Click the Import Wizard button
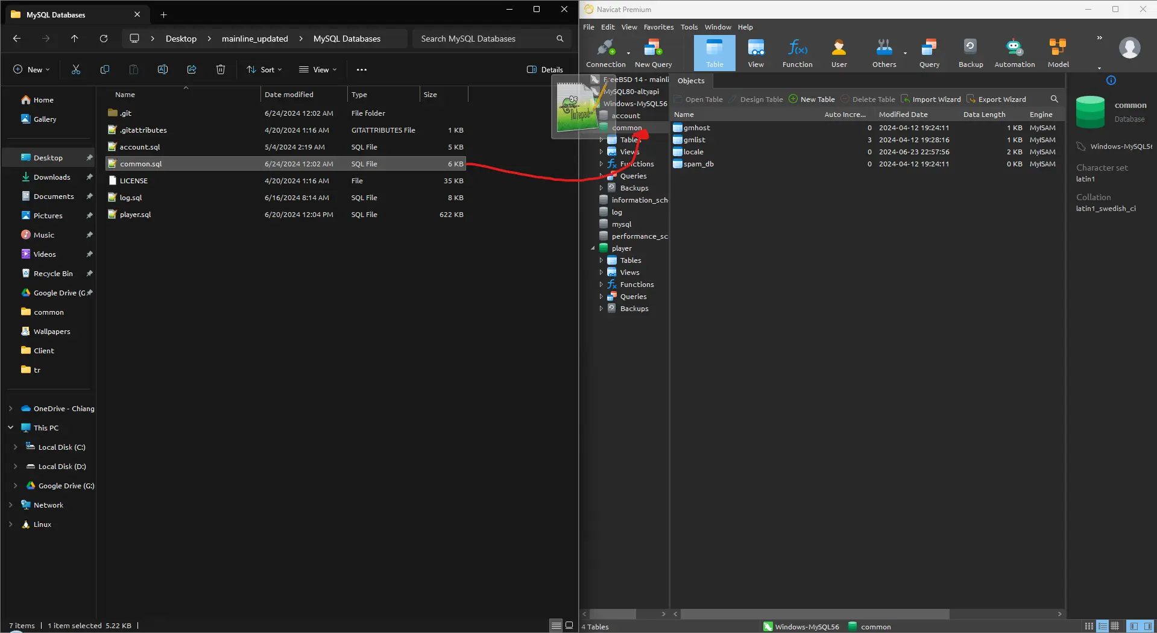This screenshot has height=633, width=1157. pyautogui.click(x=931, y=99)
